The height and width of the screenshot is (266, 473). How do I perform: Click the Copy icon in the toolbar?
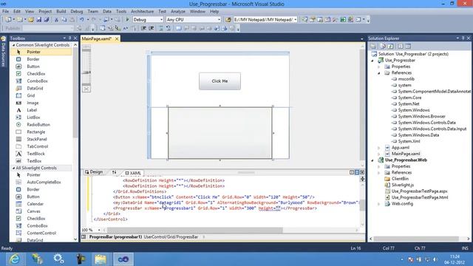click(x=64, y=20)
